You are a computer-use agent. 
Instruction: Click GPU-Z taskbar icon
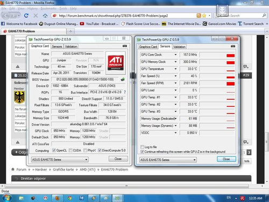pyautogui.click(x=117, y=198)
